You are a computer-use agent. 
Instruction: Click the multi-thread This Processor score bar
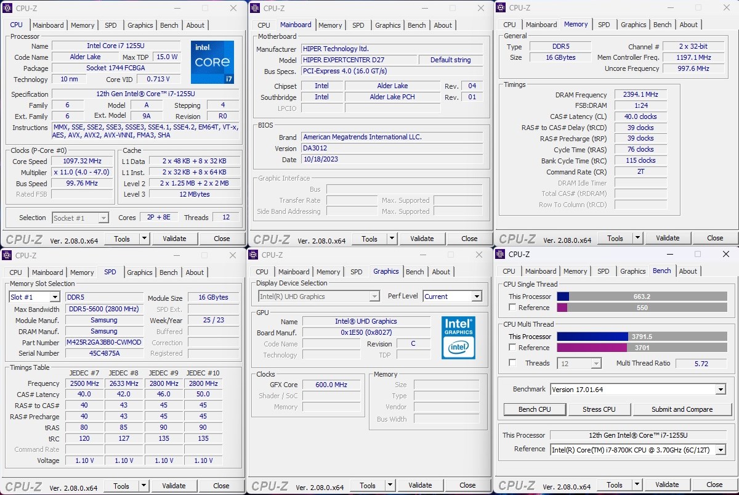[x=640, y=337]
